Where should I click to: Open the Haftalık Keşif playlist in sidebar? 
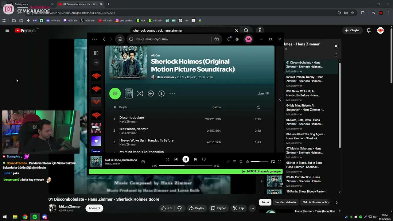[x=96, y=128]
